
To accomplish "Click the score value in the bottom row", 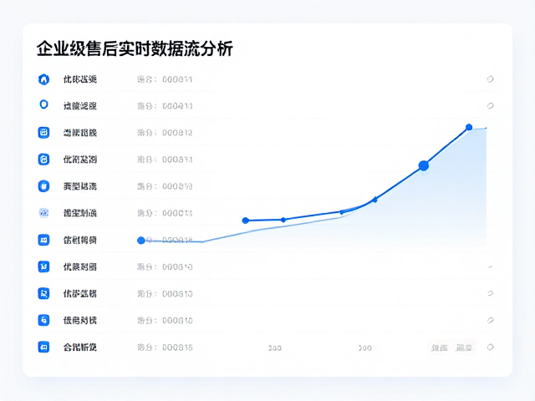I will [x=177, y=348].
